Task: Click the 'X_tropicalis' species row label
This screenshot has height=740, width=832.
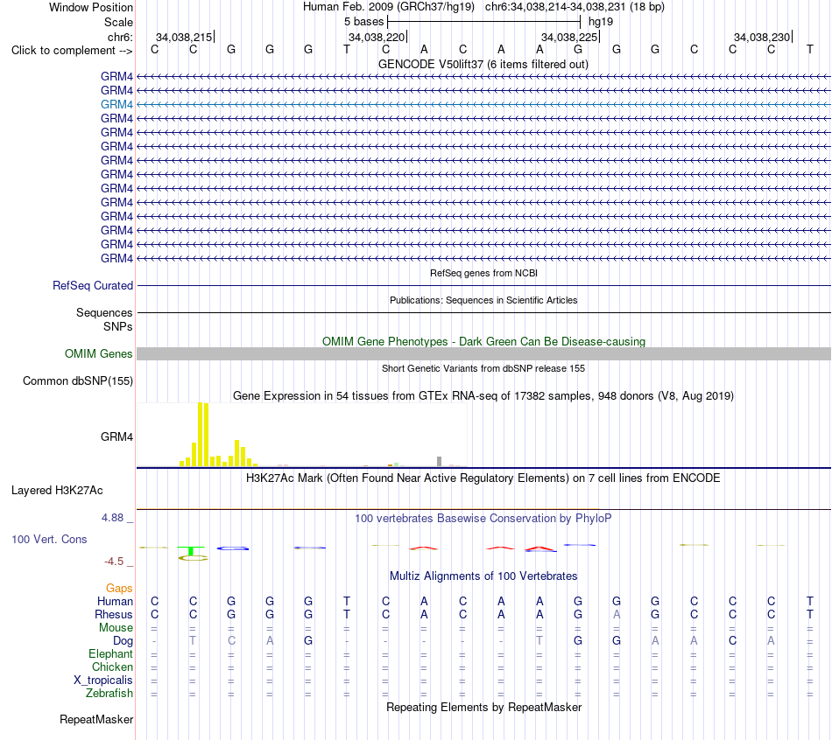Action: tap(103, 681)
